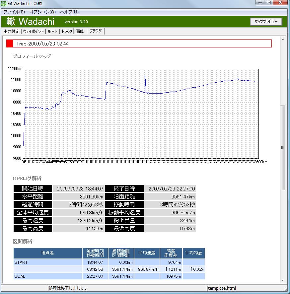Open the ヘルプ(H) menu
This screenshot has height=294, width=290.
coord(69,12)
